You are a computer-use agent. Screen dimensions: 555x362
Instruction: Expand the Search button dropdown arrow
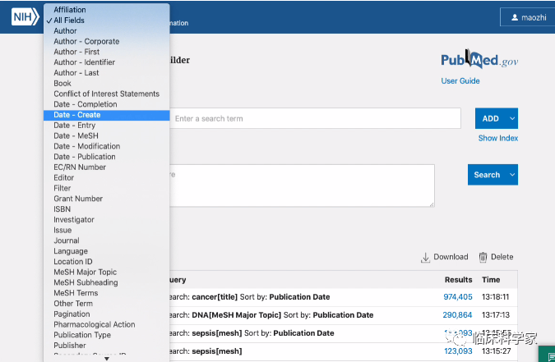[512, 175]
